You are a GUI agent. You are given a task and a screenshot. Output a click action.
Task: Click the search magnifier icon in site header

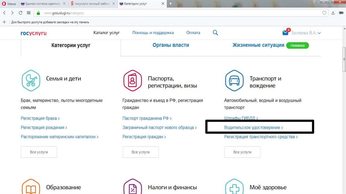(x=215, y=33)
